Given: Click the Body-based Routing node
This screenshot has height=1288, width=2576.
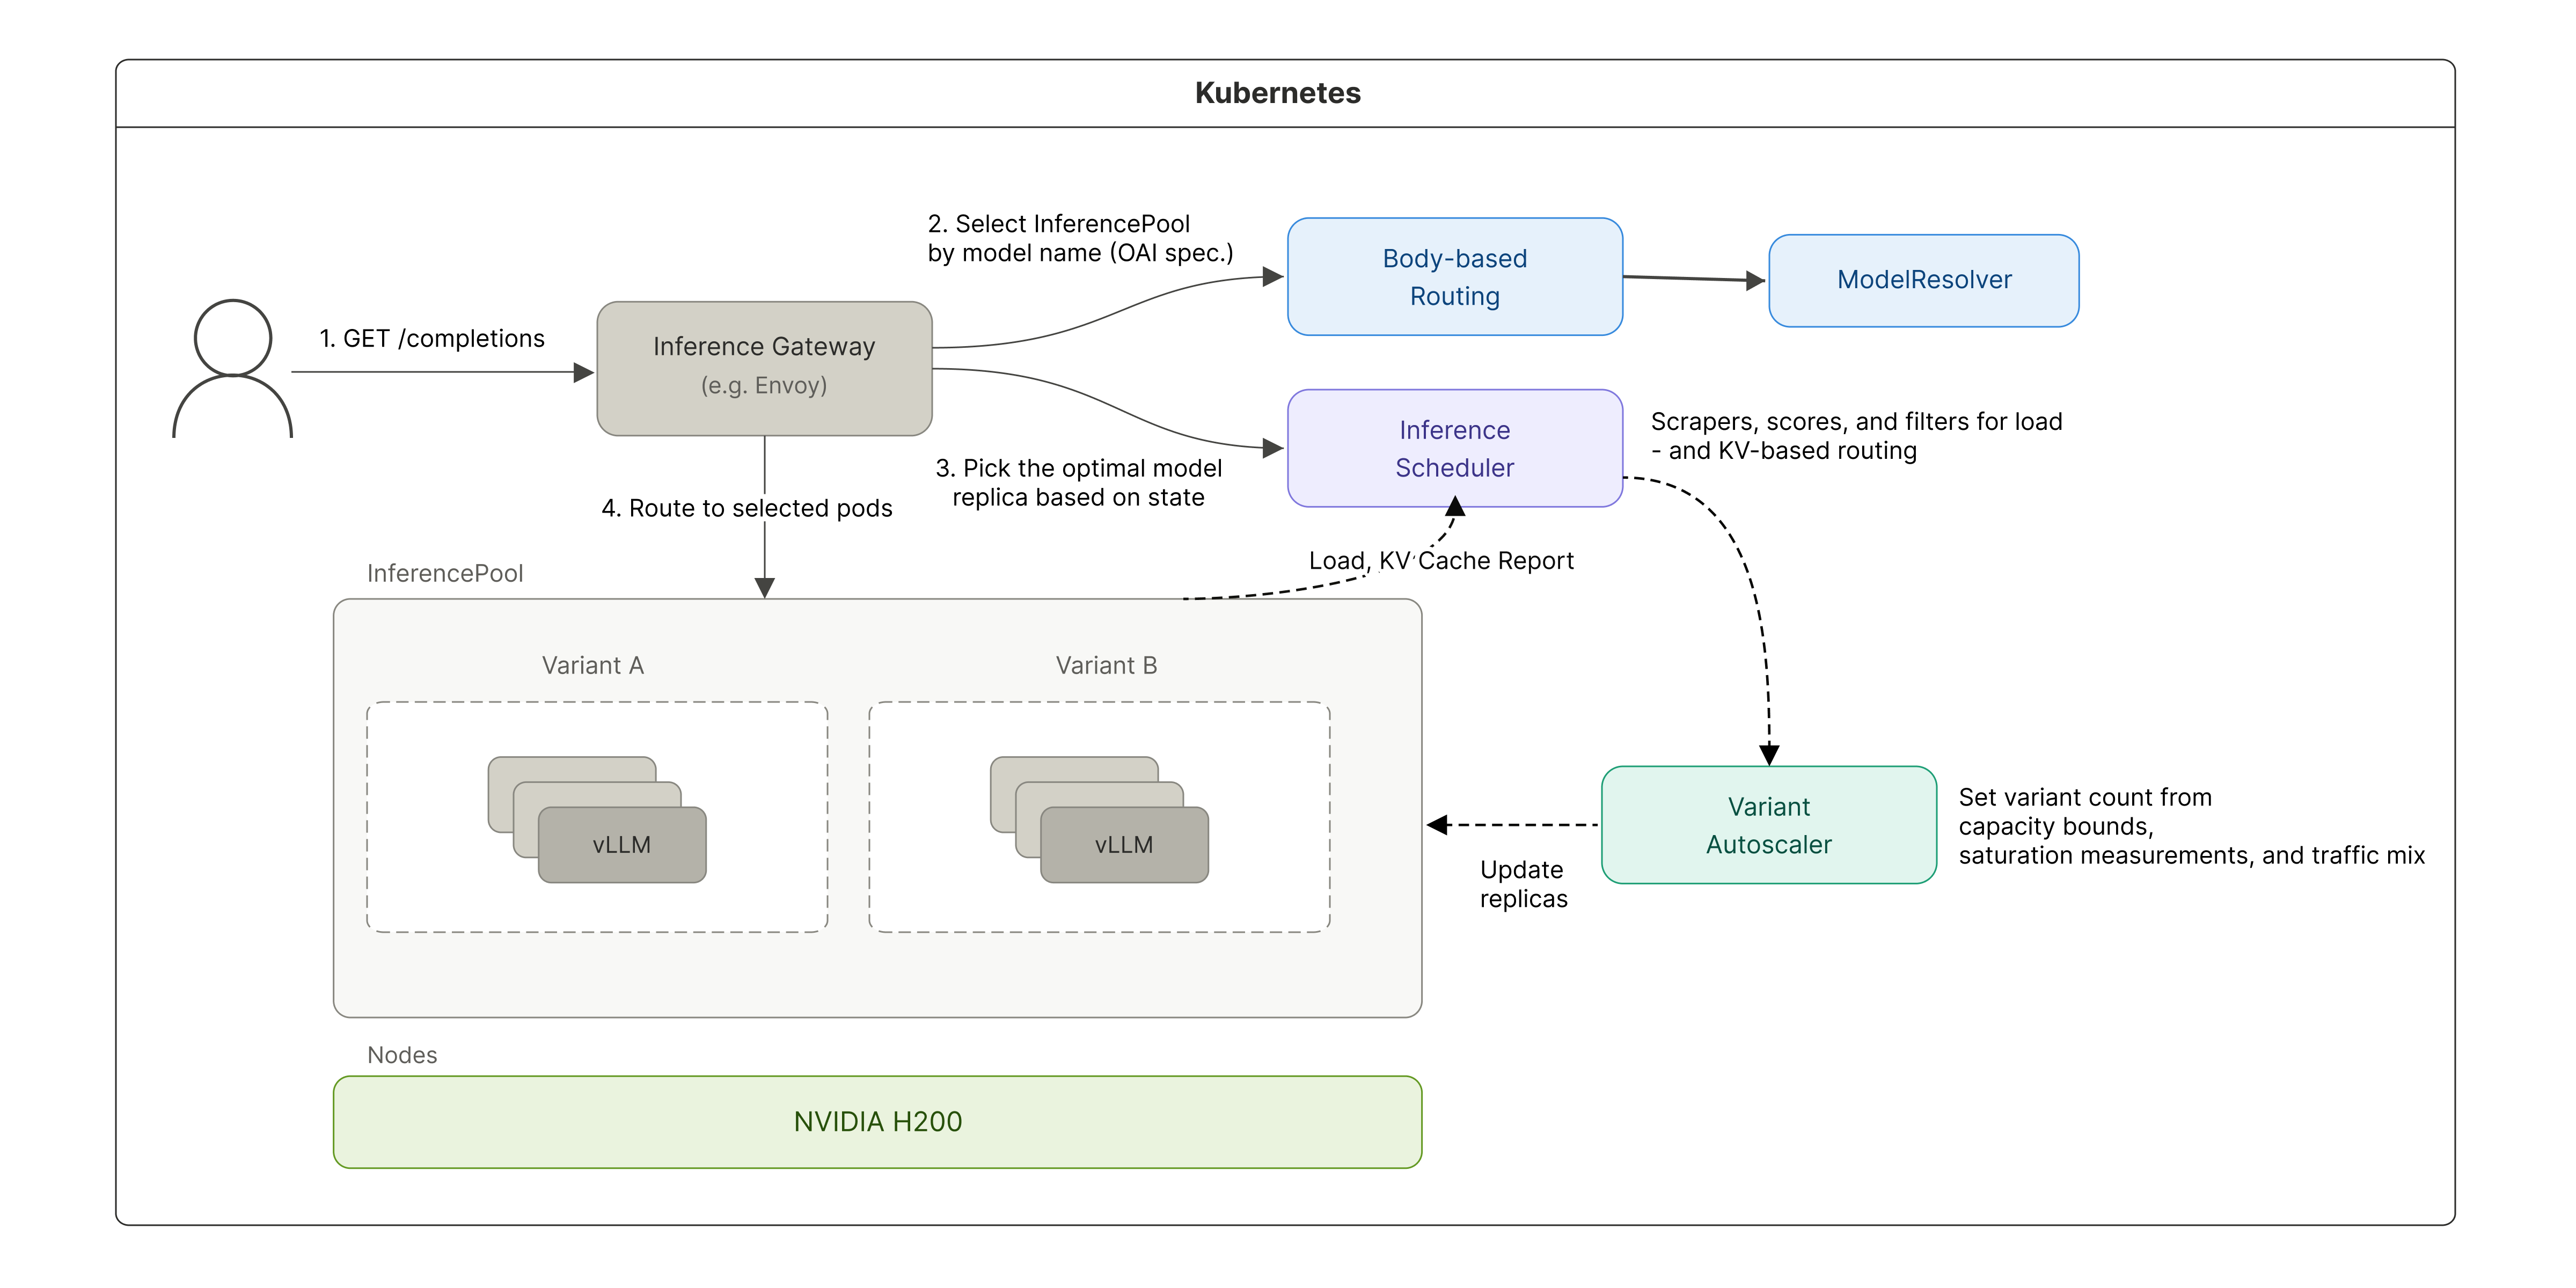Looking at the screenshot, I should pyautogui.click(x=1454, y=277).
